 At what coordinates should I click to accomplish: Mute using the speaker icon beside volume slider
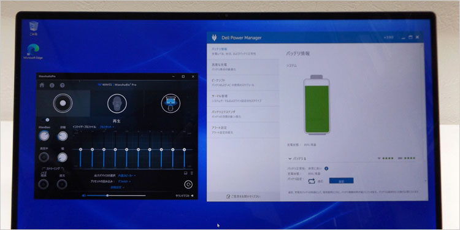tap(84, 196)
